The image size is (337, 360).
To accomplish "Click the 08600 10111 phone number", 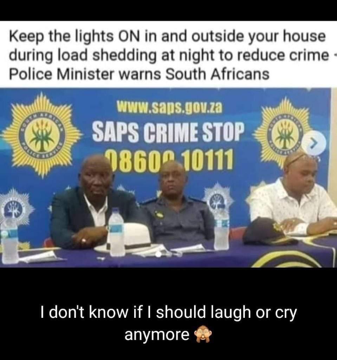I will click(x=170, y=159).
